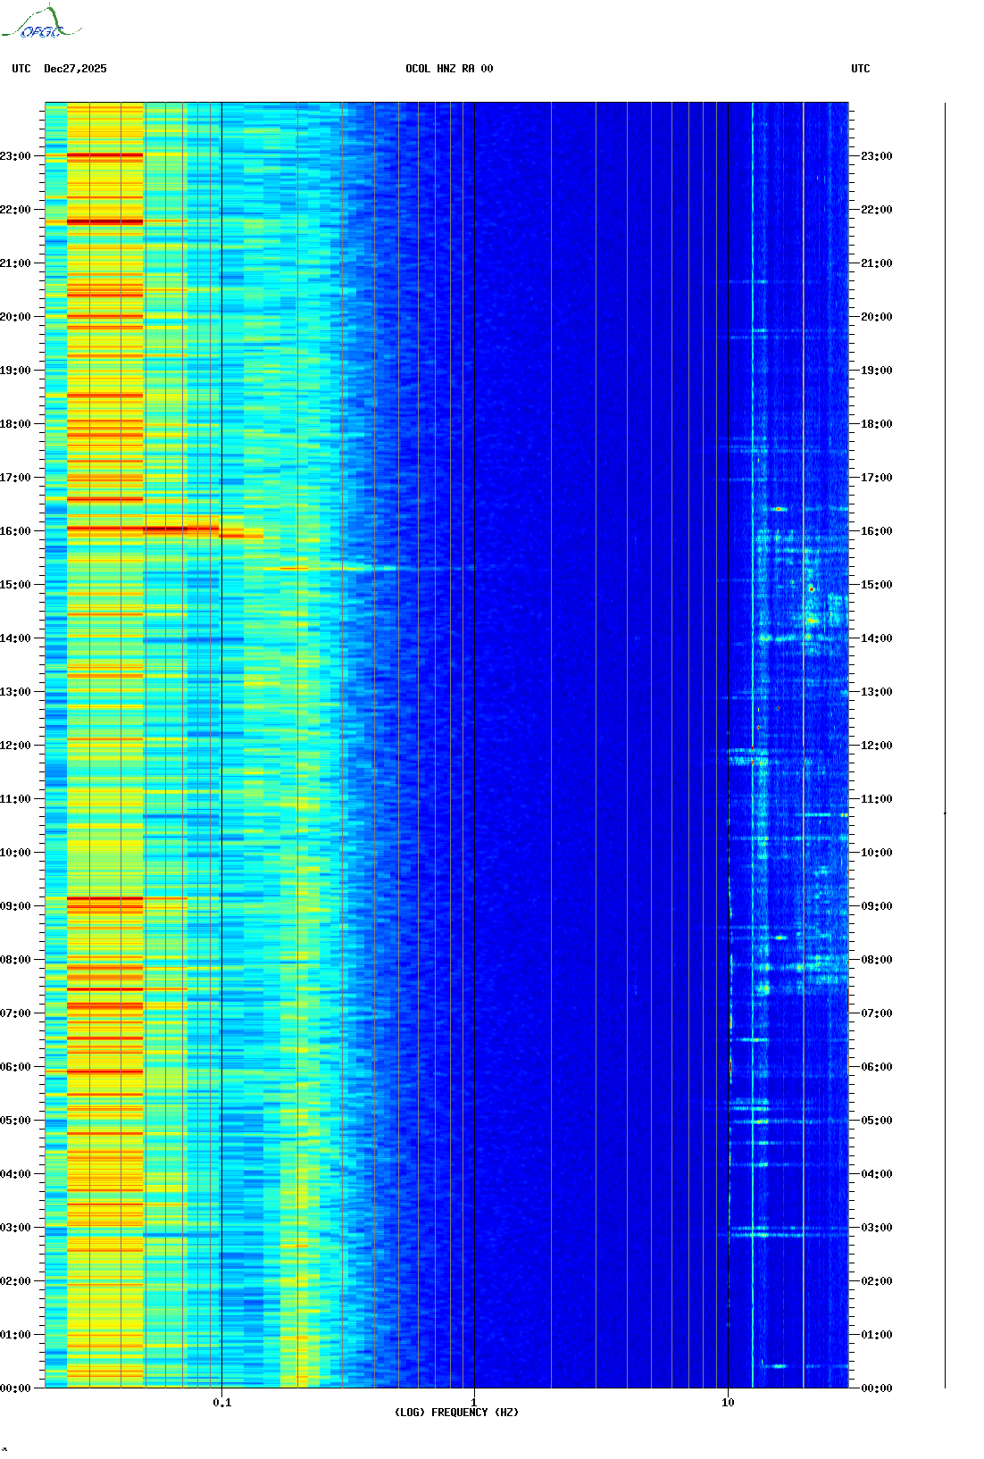The image size is (984, 1459).
Task: Click 22:00 on the left time axis
Action: pyautogui.click(x=15, y=210)
